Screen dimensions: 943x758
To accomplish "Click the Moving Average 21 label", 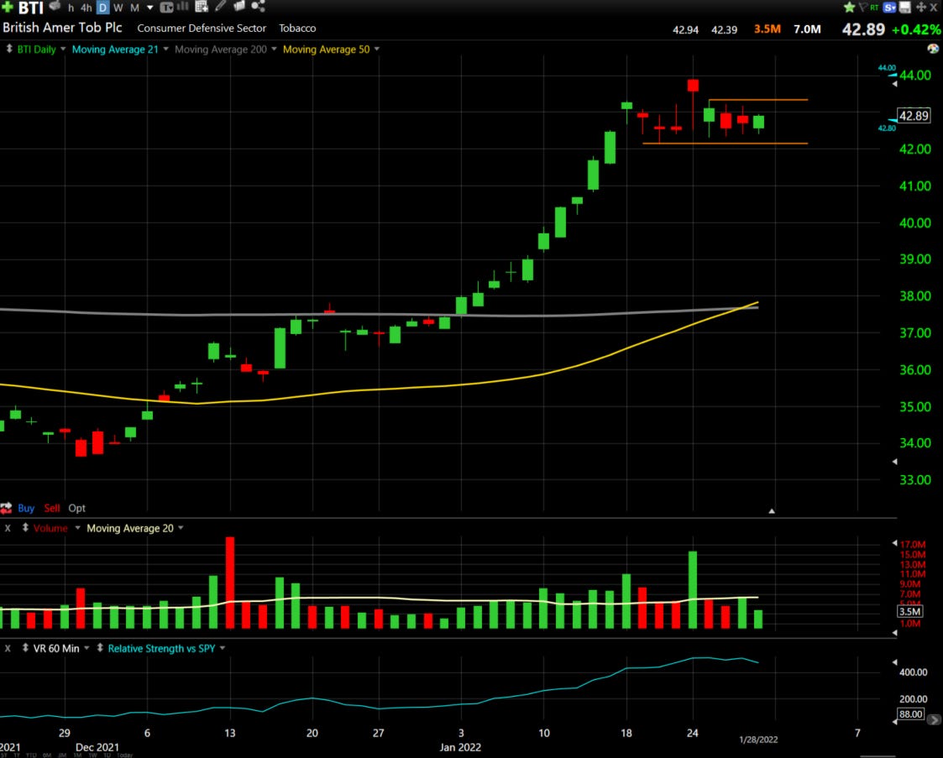I will click(115, 50).
